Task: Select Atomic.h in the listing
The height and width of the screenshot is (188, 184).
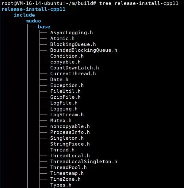Action: click(62, 38)
